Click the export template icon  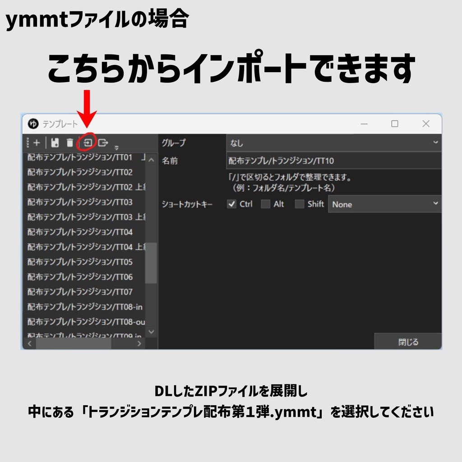coord(102,143)
